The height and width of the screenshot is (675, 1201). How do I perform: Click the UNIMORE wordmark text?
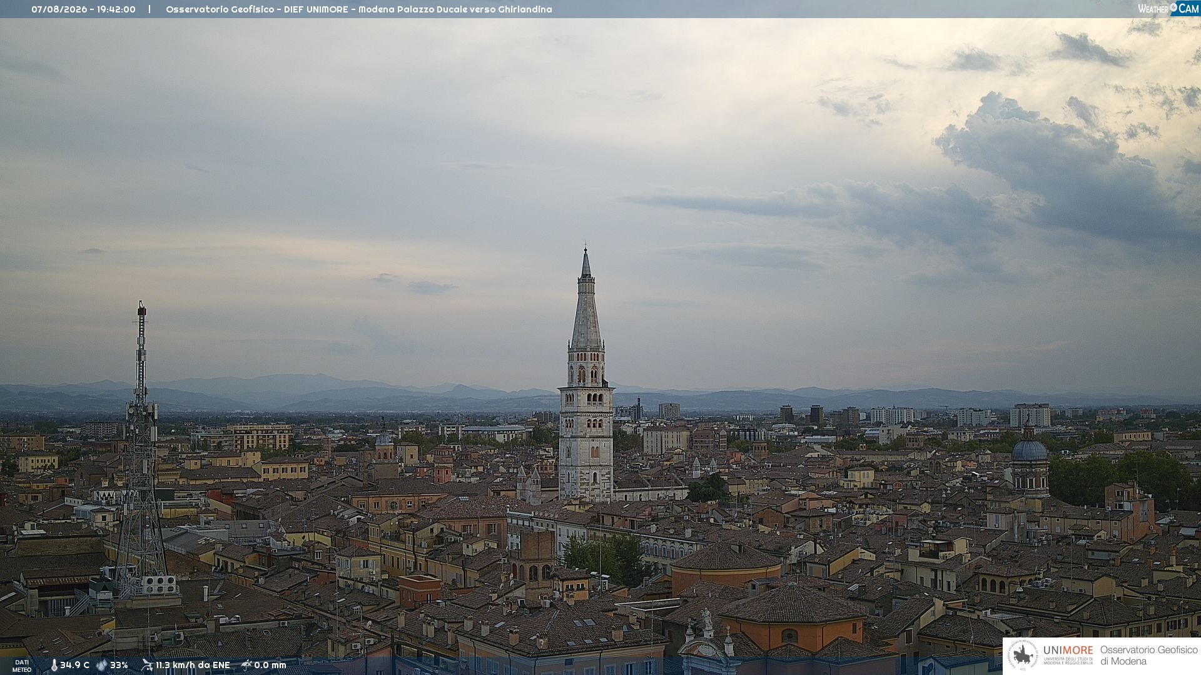coord(1068,651)
